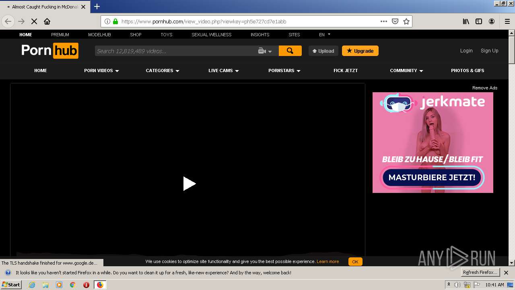Close the current browser tab
The width and height of the screenshot is (515, 290).
pos(83,7)
